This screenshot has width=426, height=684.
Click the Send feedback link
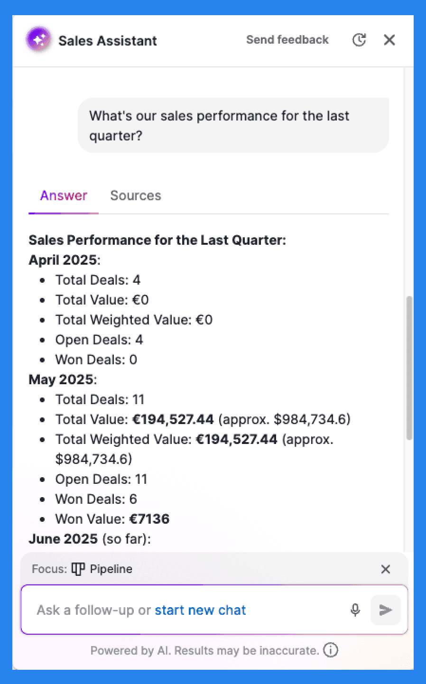tap(287, 40)
